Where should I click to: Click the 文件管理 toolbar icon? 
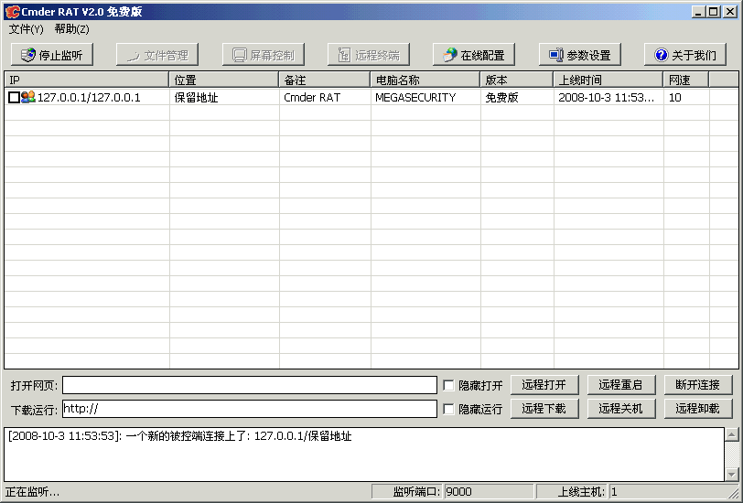point(134,55)
